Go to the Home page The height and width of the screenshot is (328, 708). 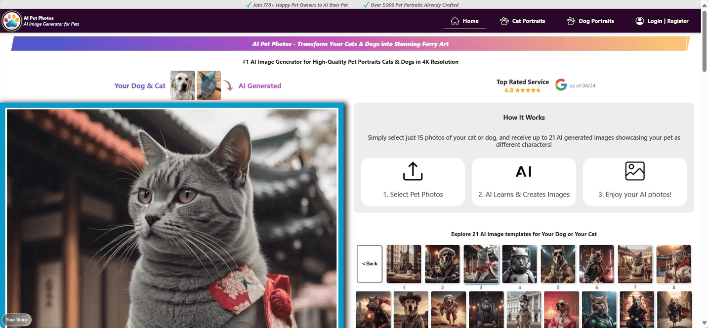(464, 21)
